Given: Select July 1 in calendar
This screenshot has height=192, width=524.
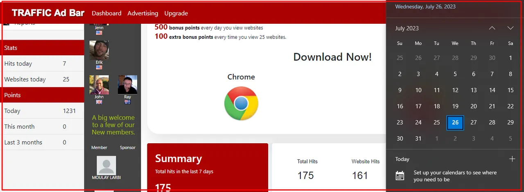Looking at the screenshot, I should 510,58.
